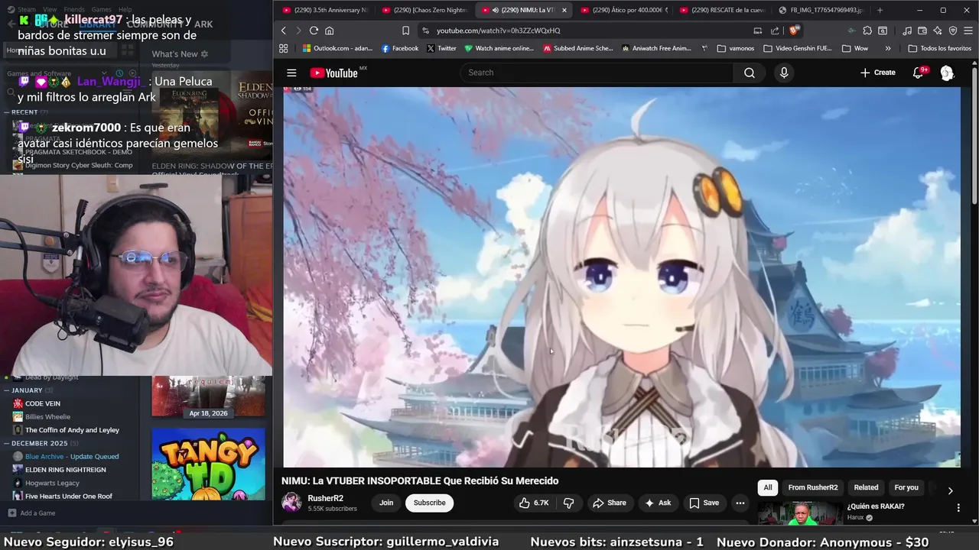979x550 pixels.
Task: Switch to RESCATE de la cueva tab
Action: [x=724, y=10]
